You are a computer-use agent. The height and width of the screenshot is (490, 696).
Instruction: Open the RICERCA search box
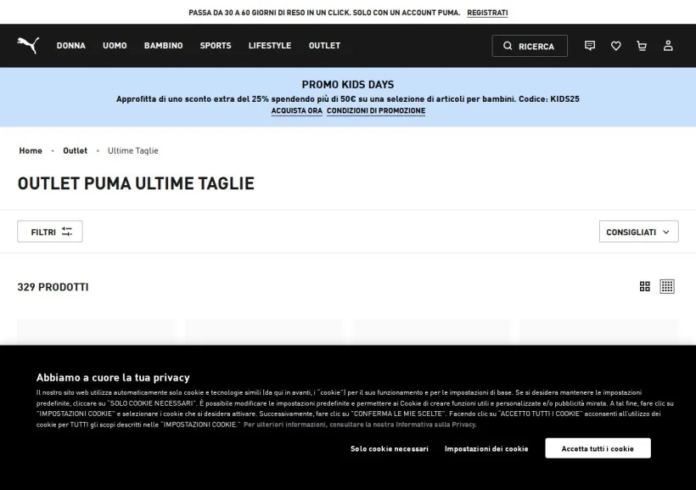(530, 46)
